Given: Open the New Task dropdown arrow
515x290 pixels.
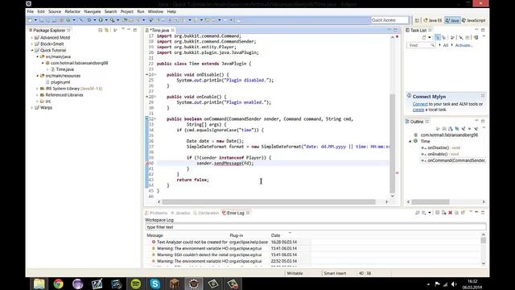Looking at the screenshot, I should coord(429,38).
